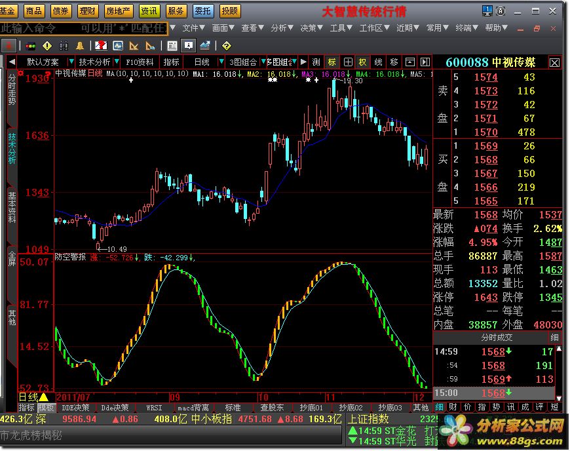Click the red button at toolbar start
This screenshot has width=570, height=451.
click(x=9, y=46)
